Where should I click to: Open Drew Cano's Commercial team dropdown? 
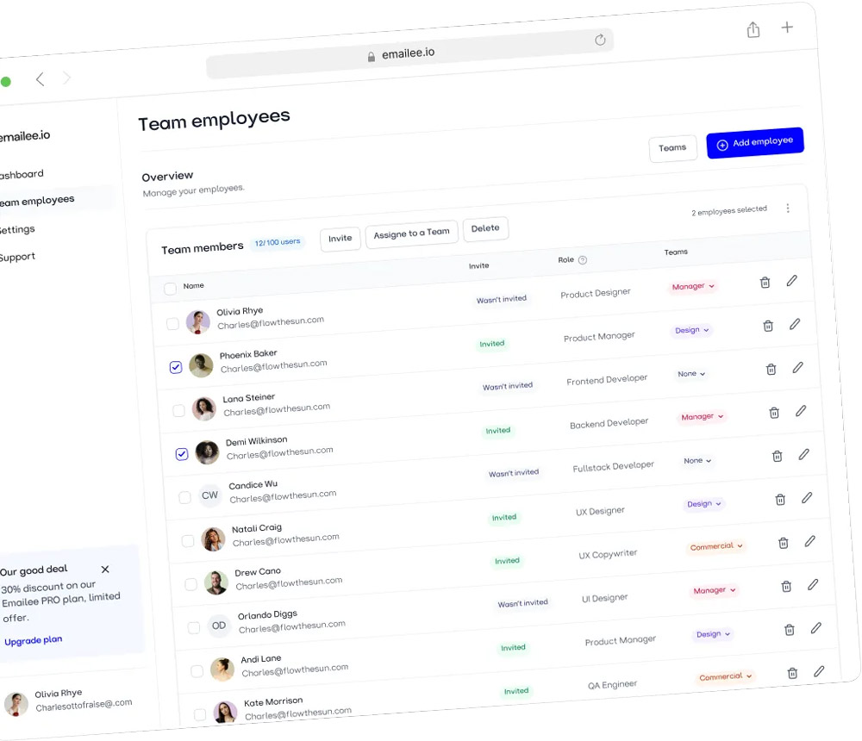tap(716, 546)
